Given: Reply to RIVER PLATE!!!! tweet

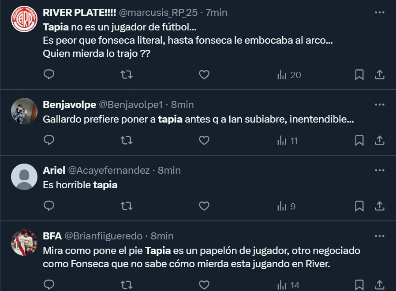Looking at the screenshot, I should pos(49,75).
